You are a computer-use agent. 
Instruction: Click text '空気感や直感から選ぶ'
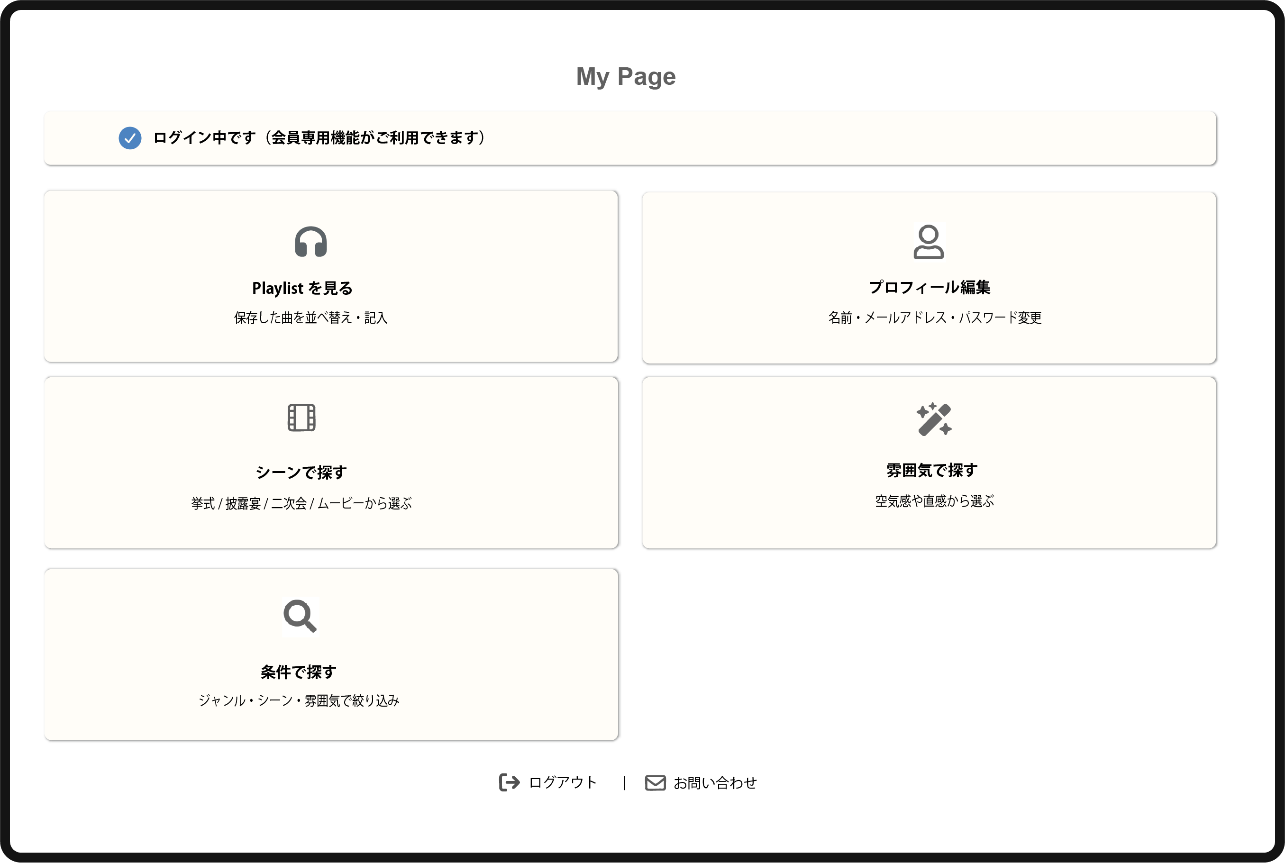[934, 501]
